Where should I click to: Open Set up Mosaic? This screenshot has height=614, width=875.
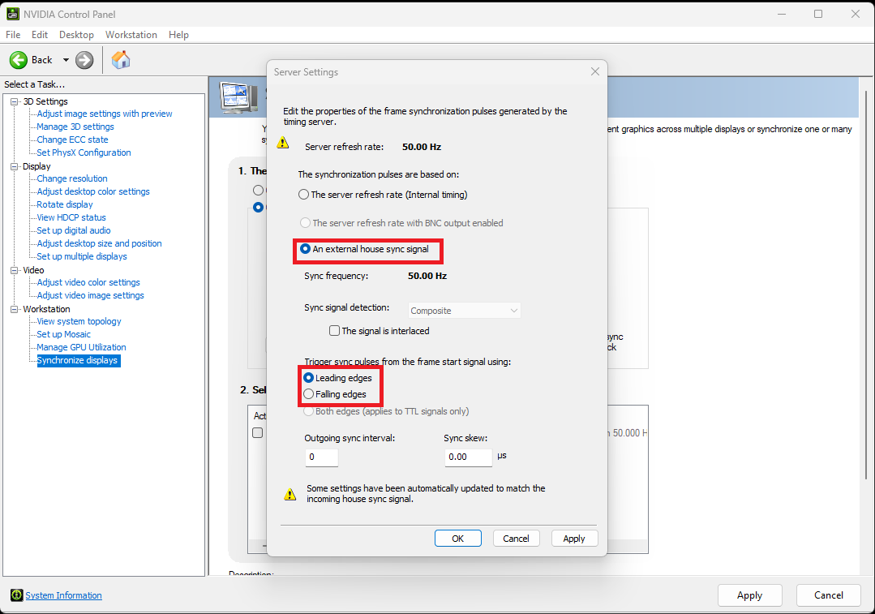(x=63, y=334)
